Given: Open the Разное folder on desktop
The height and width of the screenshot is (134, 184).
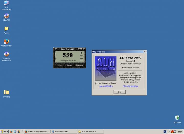Looking at the screenshot, I should (x=6, y=29).
